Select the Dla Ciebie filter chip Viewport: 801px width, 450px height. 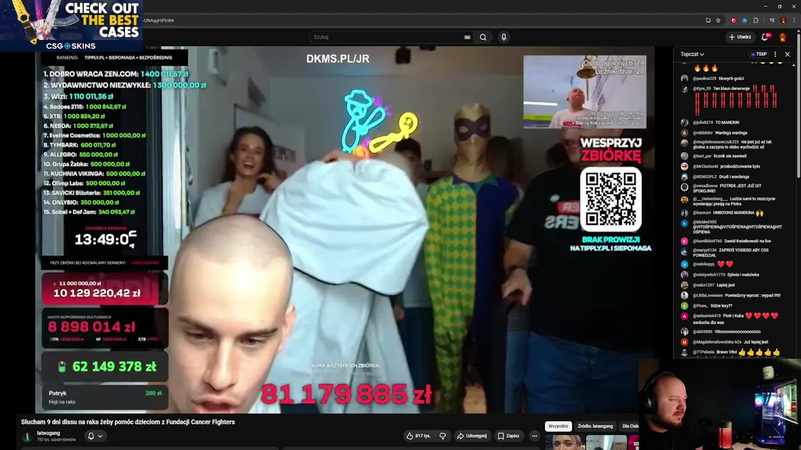click(x=630, y=426)
